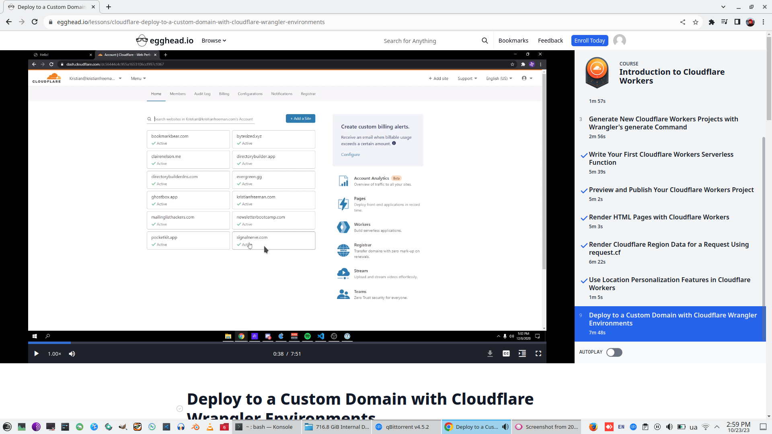Download the video with download icon
Viewport: 772px width, 434px height.
pos(490,354)
